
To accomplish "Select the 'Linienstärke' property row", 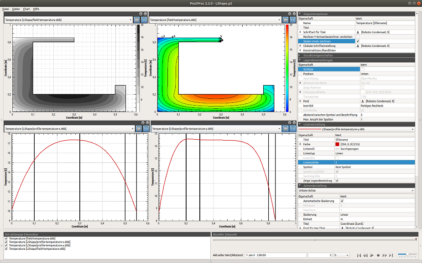I will click(356, 162).
